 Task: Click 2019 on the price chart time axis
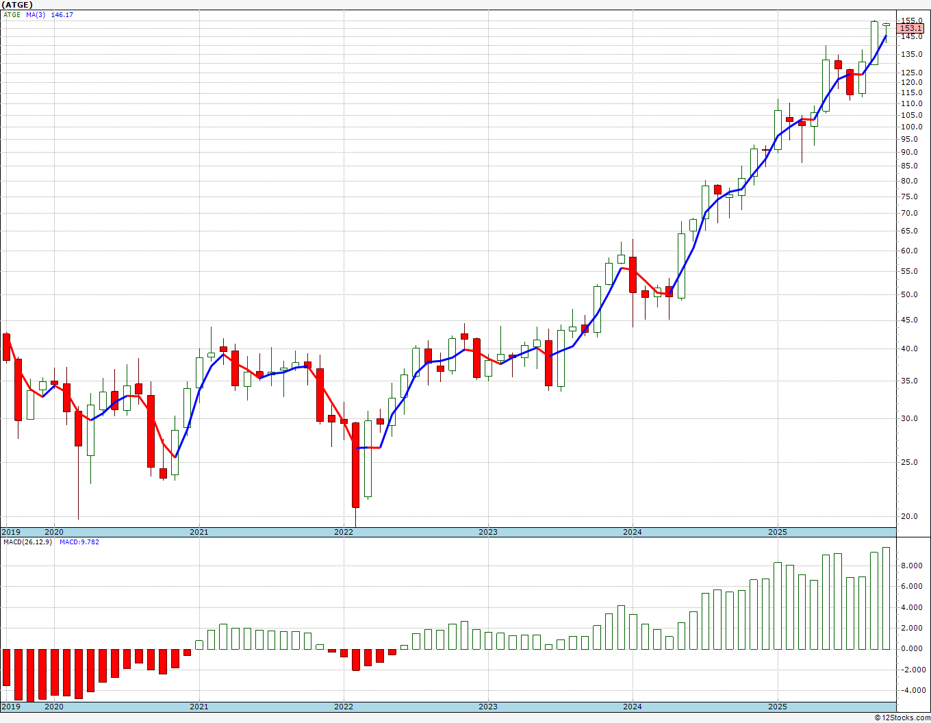tap(10, 532)
